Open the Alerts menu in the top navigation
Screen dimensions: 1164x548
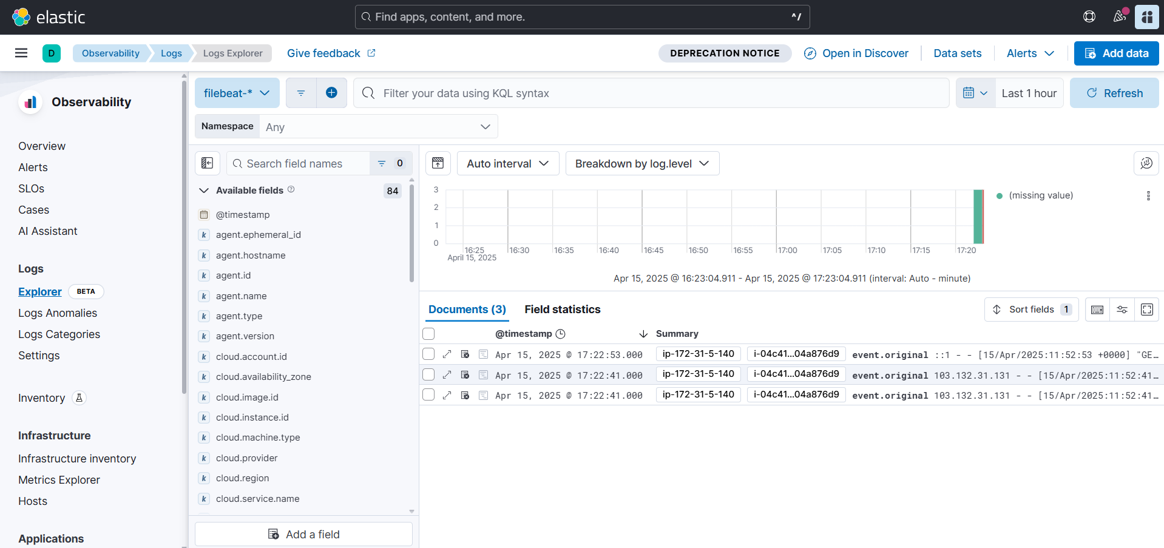click(x=1029, y=53)
